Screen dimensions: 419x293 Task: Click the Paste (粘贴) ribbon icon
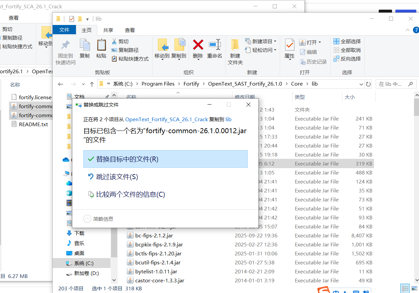[x=101, y=45]
